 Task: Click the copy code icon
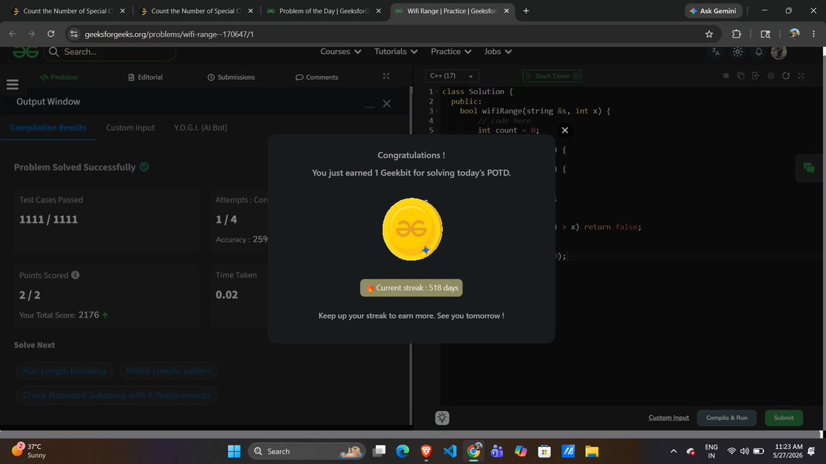click(741, 76)
